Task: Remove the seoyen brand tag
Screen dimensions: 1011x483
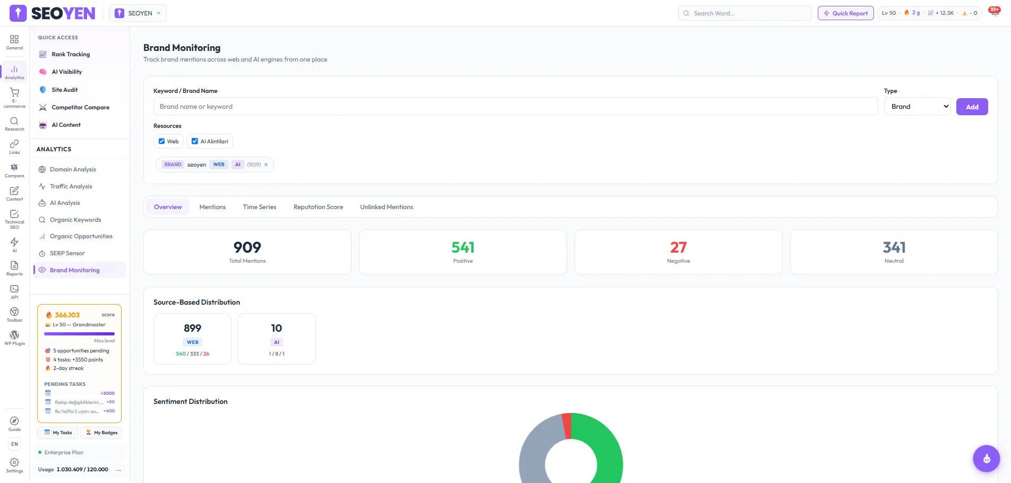Action: [x=266, y=165]
